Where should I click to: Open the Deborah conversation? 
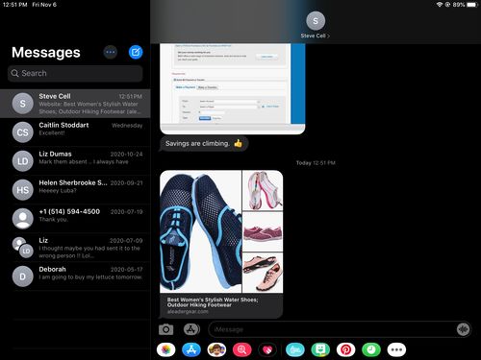click(x=75, y=276)
